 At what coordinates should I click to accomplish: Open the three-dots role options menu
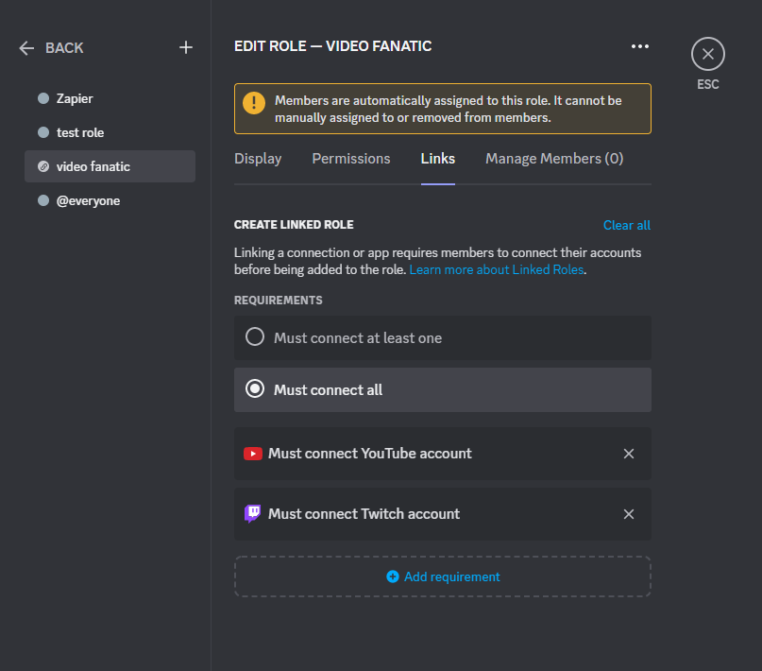point(640,46)
